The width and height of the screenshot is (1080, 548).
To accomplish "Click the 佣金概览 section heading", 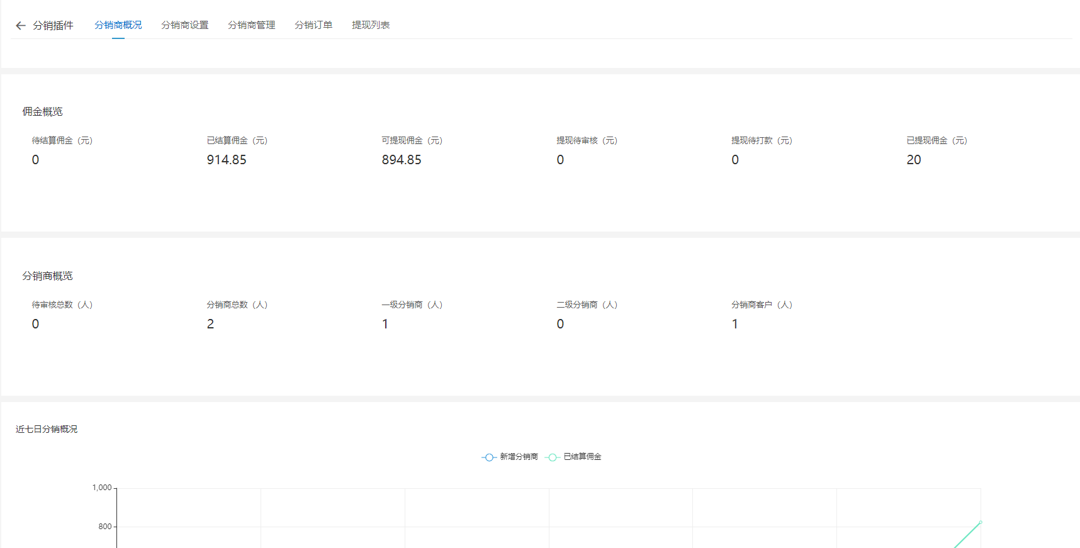I will [x=43, y=111].
